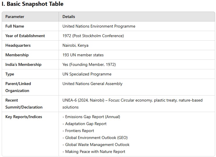Viewport: 216px width, 157px height.
Task: Click the 'UNEA-6 (2024, Nairobi)' text
Action: pos(83,100)
